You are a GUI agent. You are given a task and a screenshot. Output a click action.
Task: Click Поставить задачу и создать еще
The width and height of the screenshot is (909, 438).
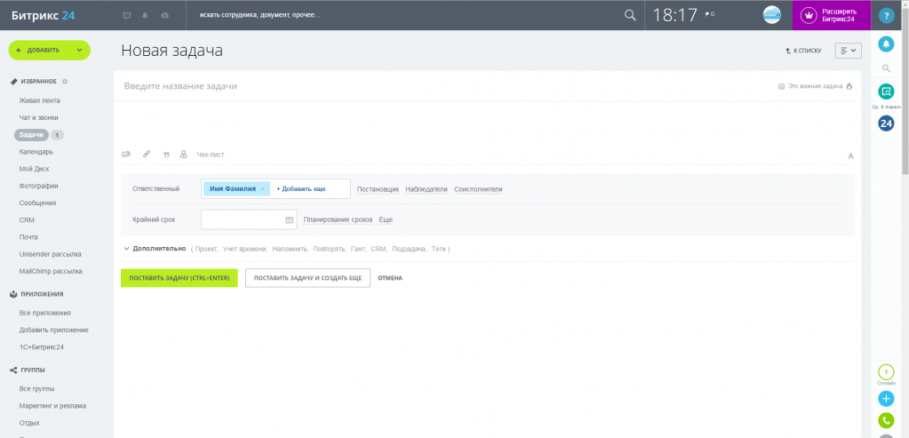(x=307, y=278)
